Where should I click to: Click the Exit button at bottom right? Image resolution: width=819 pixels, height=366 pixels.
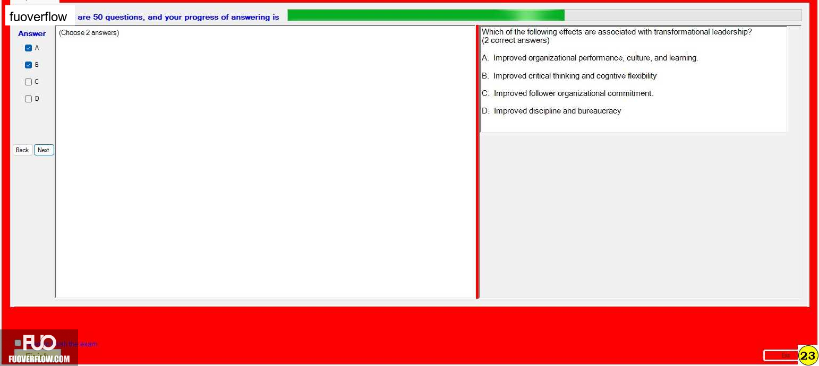point(781,355)
